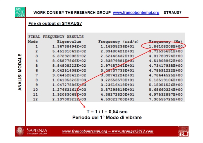The image size is (203, 143).
Task: Open the www.stronger2012.com footer link
Action: click(133, 131)
